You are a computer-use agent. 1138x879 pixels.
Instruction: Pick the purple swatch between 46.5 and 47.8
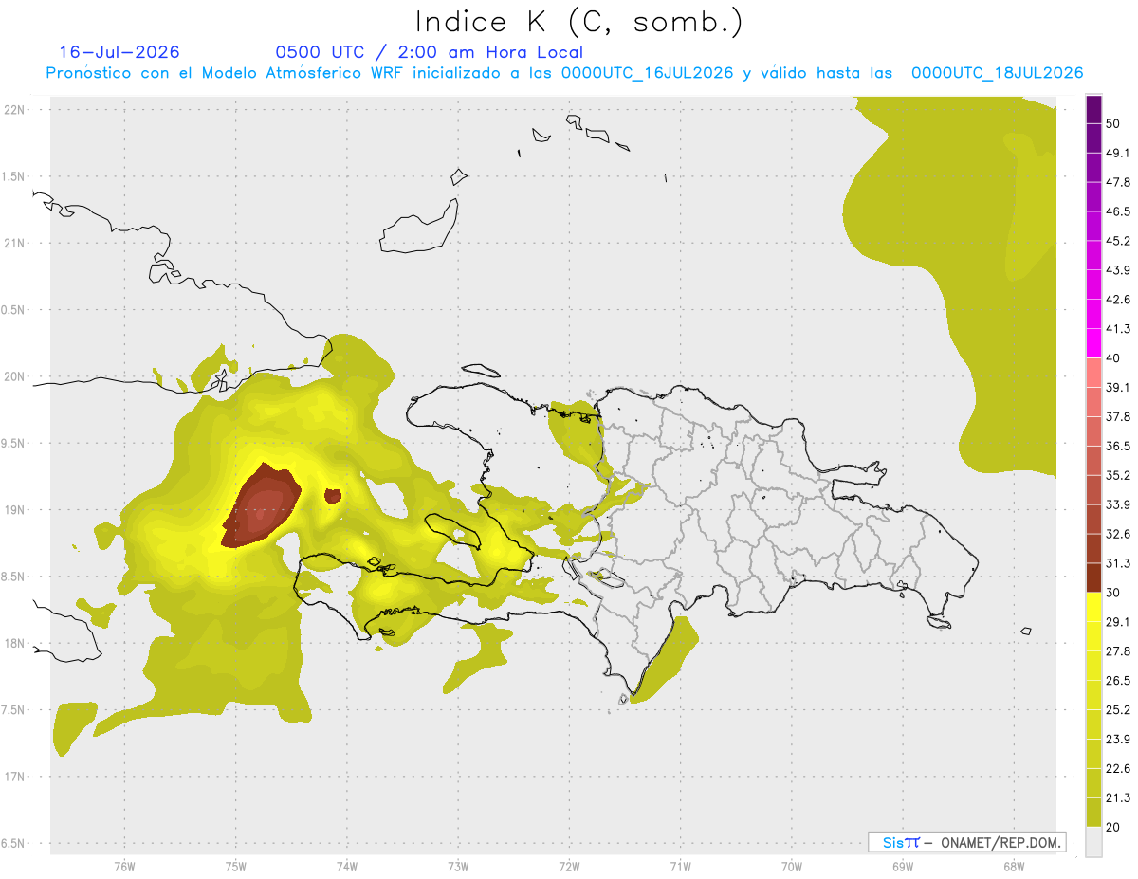point(1093,197)
